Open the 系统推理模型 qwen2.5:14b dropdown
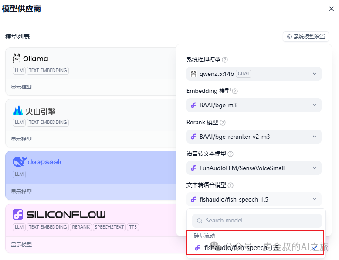339x260 pixels. click(254, 74)
